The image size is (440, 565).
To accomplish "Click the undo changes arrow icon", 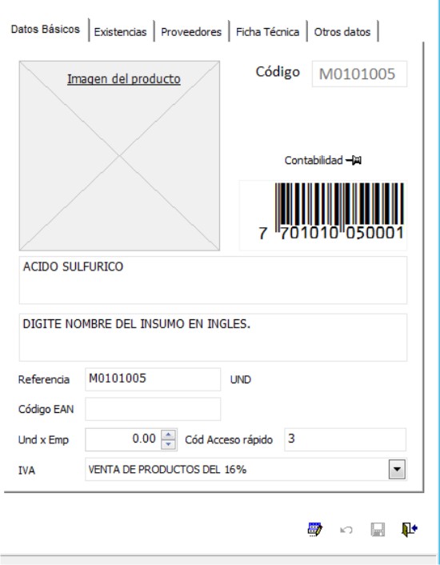I will 346,530.
